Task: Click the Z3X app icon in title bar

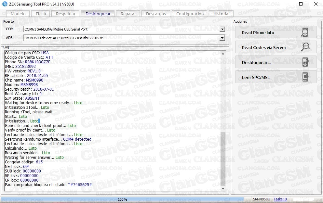Action: (5, 4)
